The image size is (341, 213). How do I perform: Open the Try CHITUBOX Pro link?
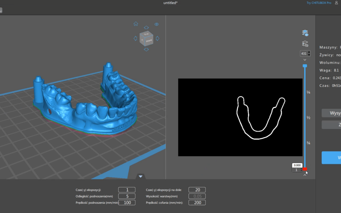point(319,3)
